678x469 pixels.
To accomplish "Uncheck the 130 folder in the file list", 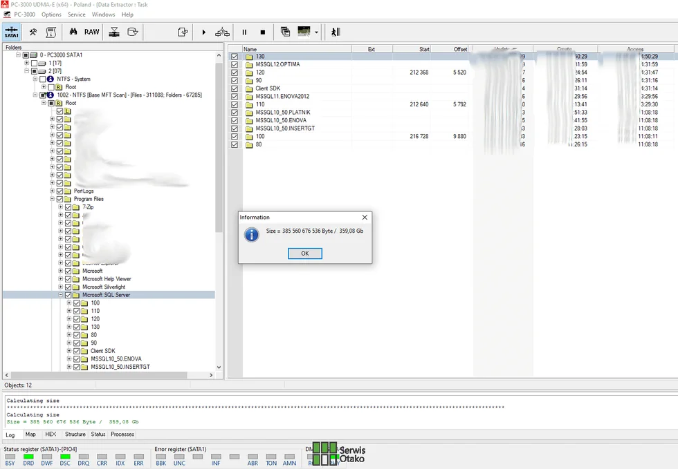I will point(235,57).
